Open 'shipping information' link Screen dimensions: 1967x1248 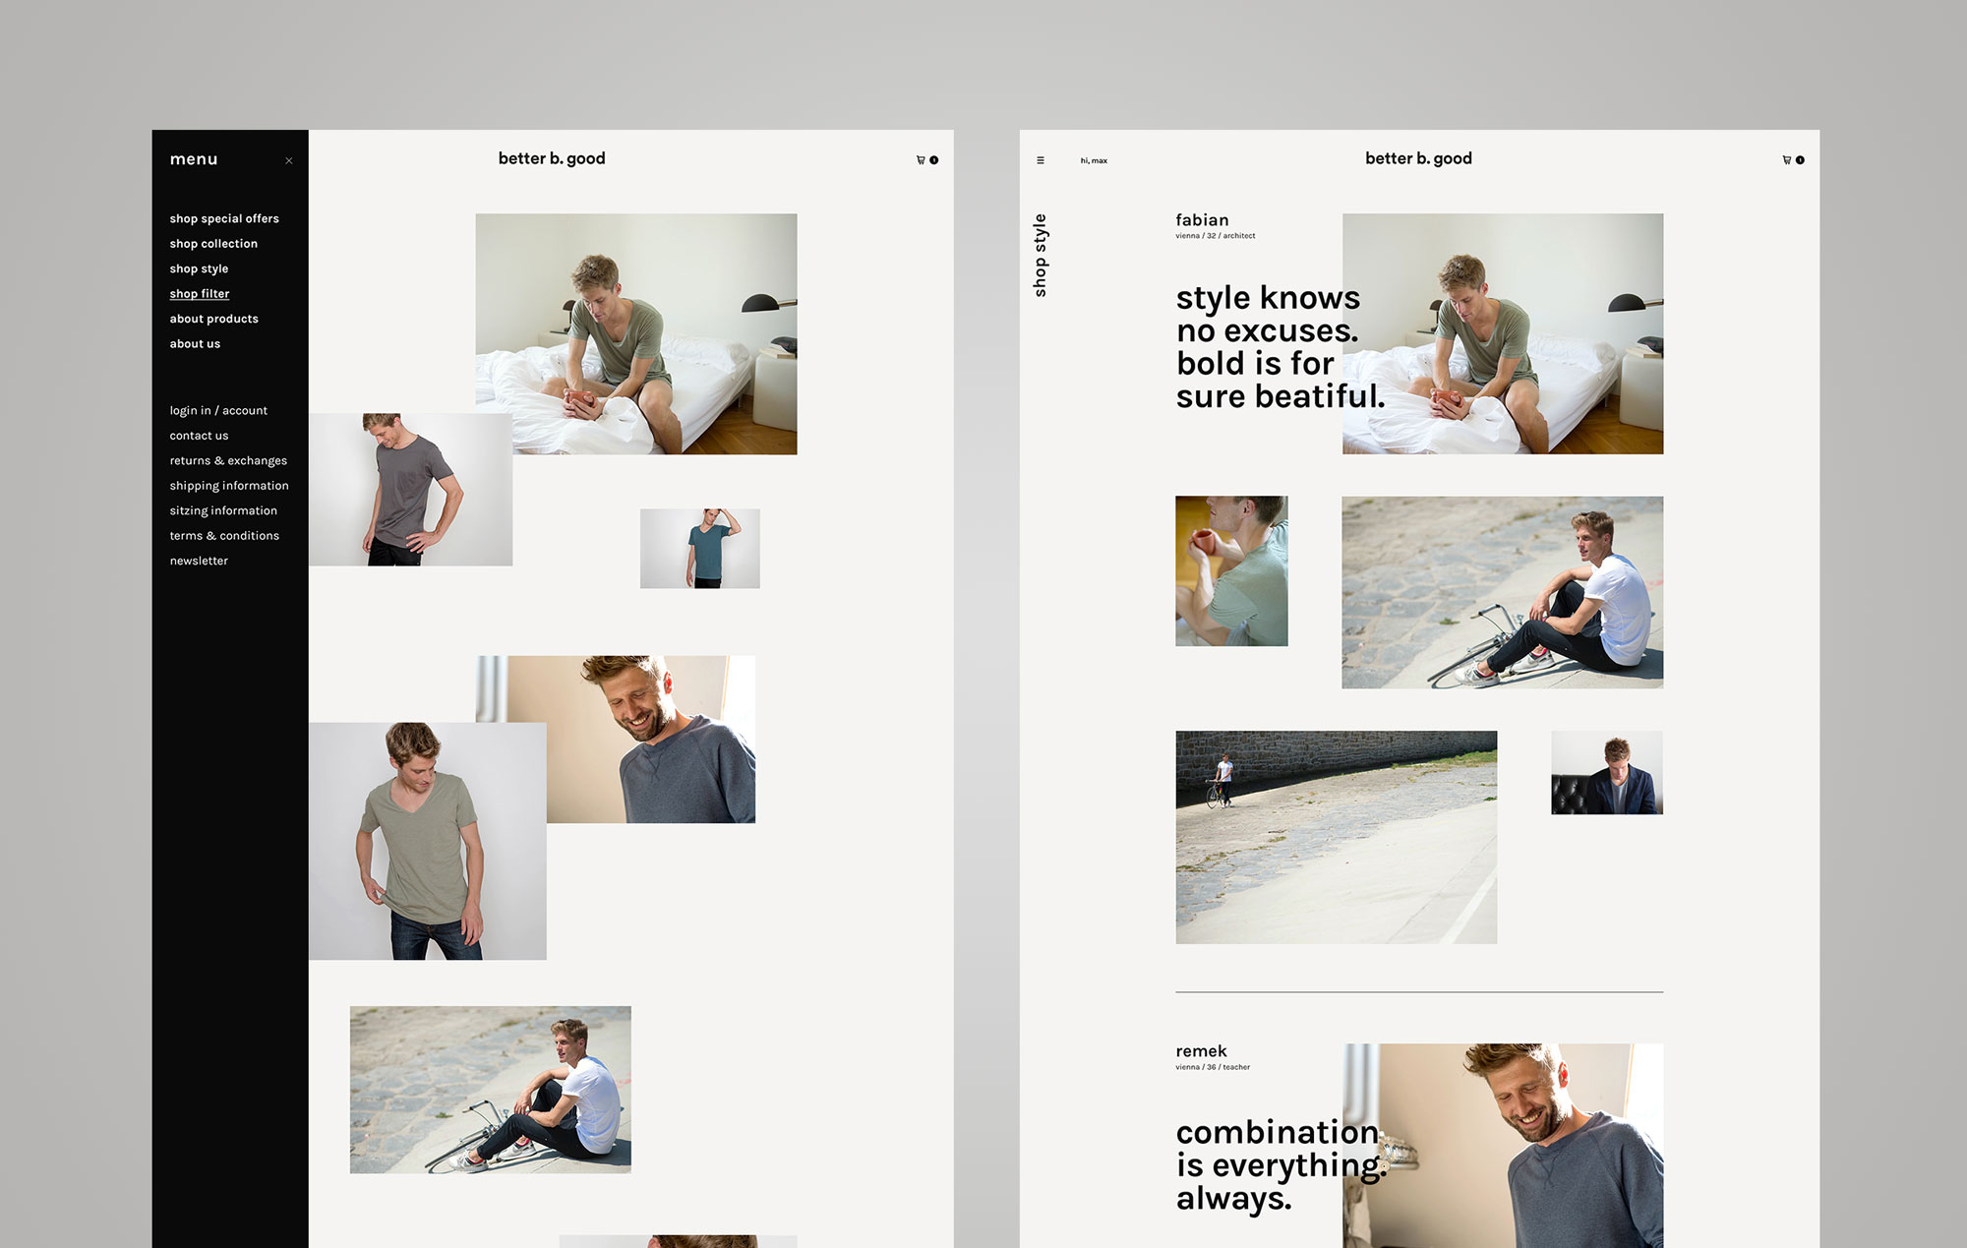(229, 486)
